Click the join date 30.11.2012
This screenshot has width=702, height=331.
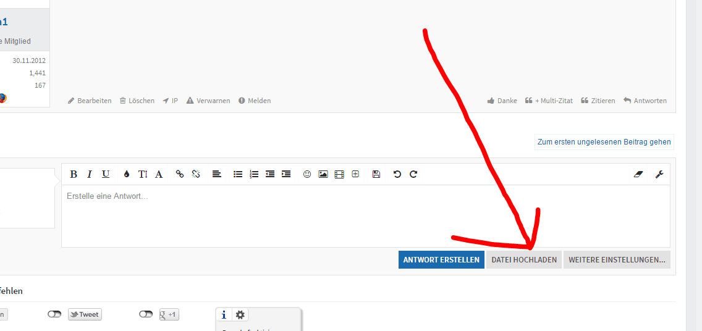(x=29, y=61)
